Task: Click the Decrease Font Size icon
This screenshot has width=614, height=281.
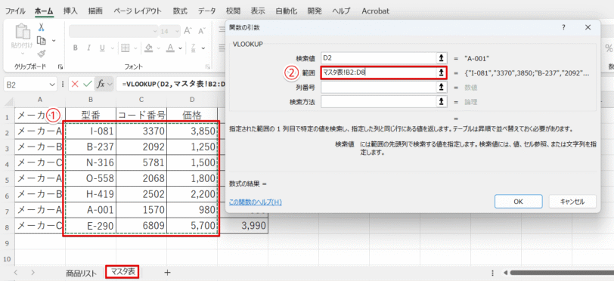Action: coord(202,31)
